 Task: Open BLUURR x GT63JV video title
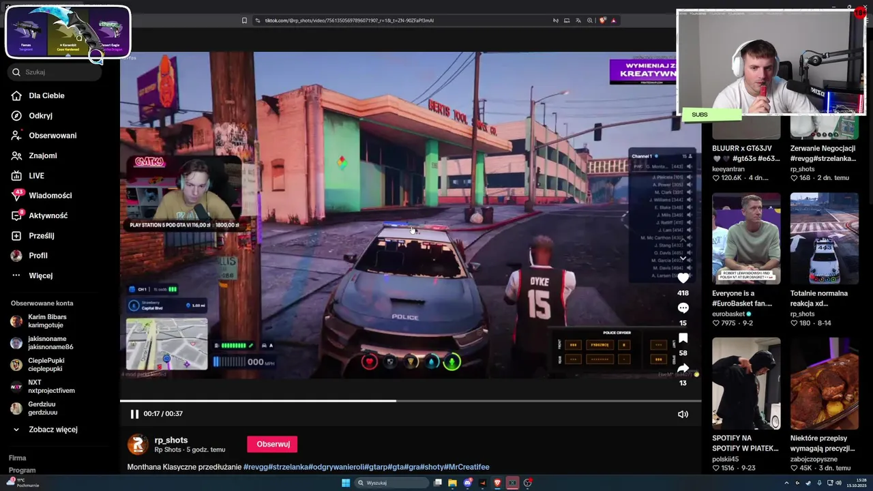(x=745, y=153)
